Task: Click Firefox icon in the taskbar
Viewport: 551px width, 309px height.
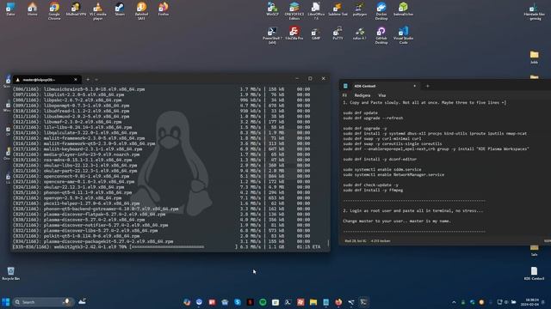Action: [x=338, y=302]
